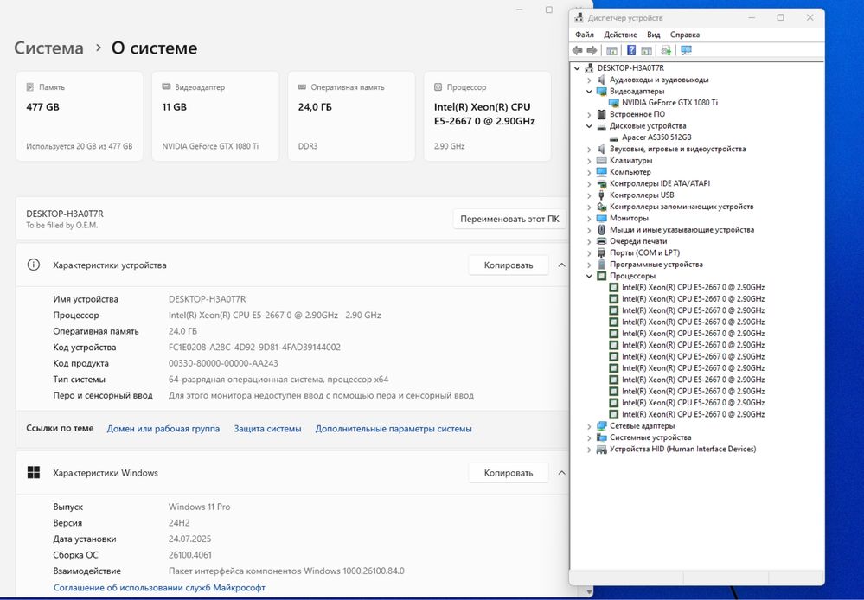Collapse the Дисковые устройства tree node
864x600 pixels.
[x=589, y=126]
